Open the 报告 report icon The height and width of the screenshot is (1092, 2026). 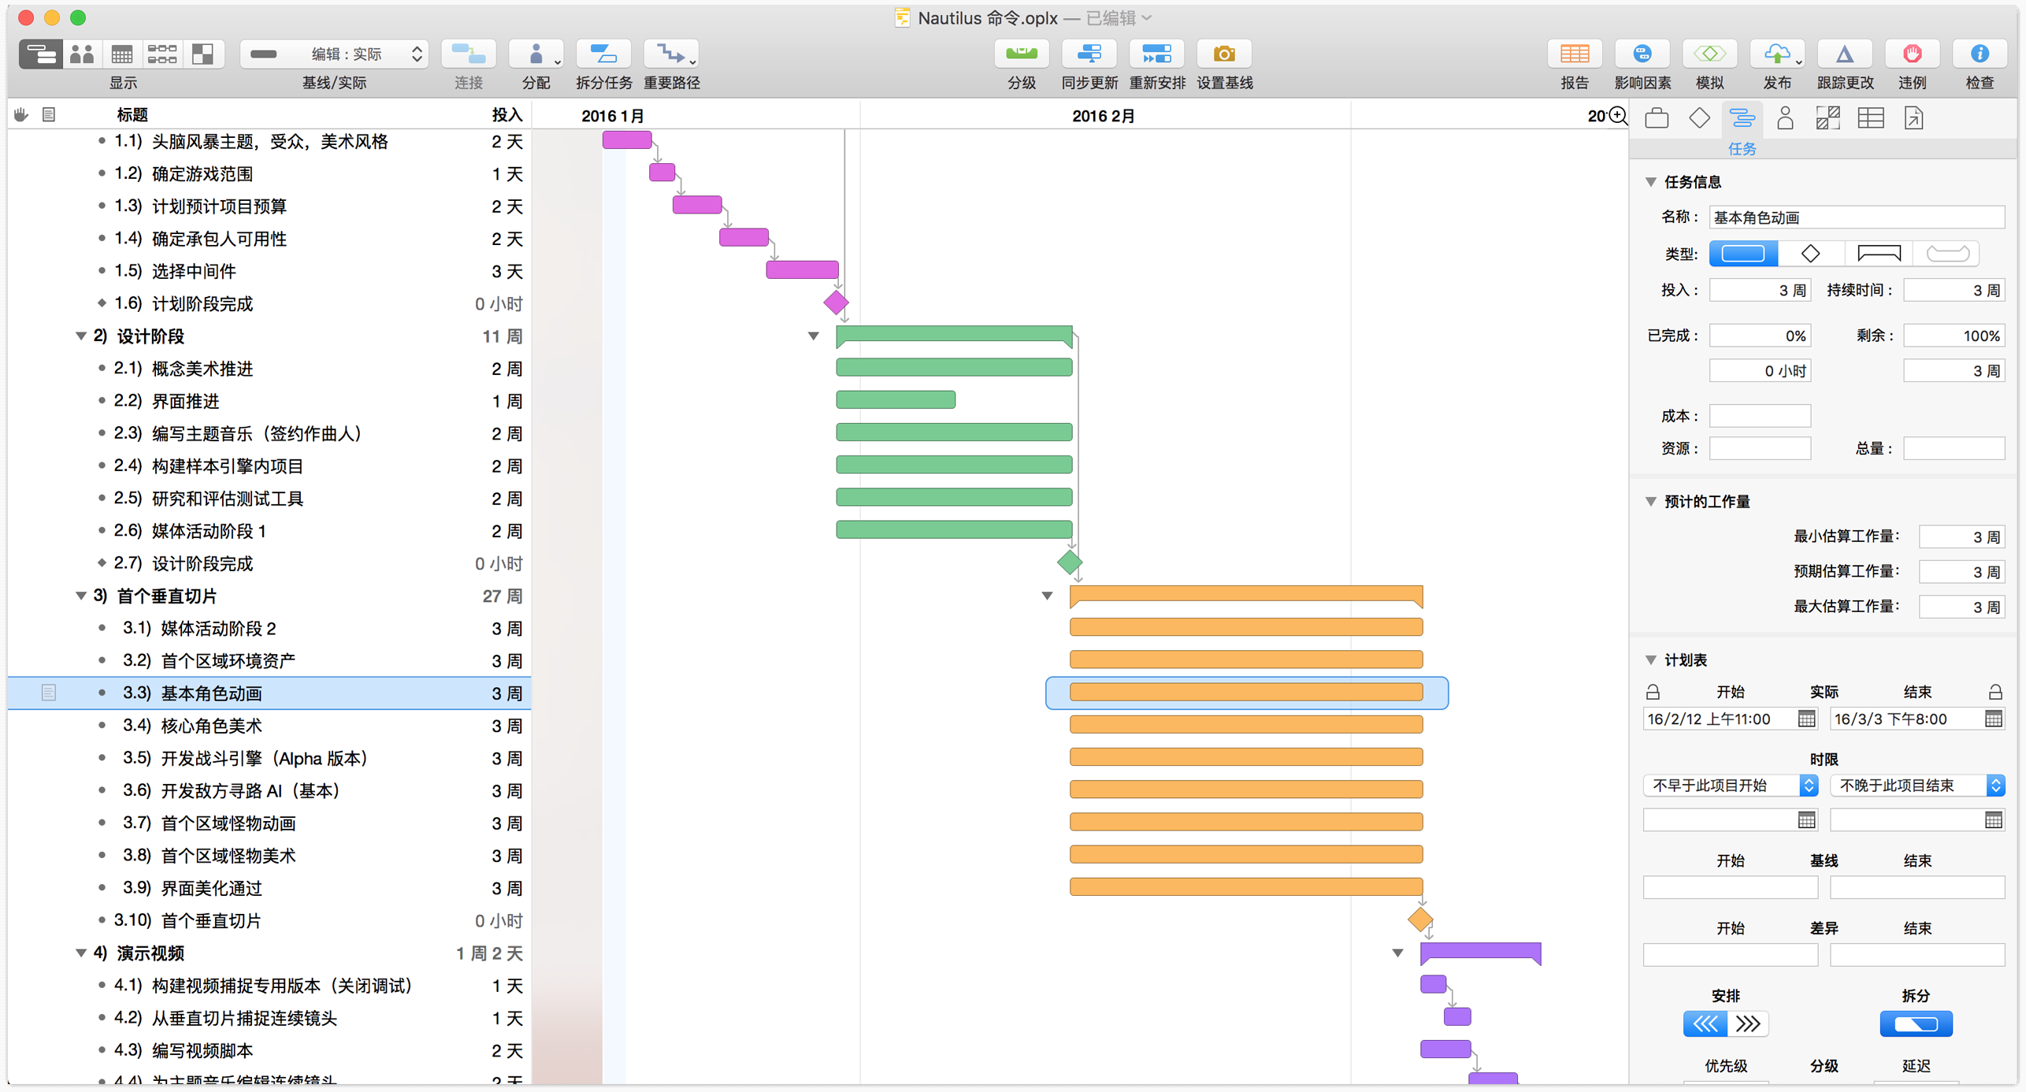click(x=1574, y=54)
